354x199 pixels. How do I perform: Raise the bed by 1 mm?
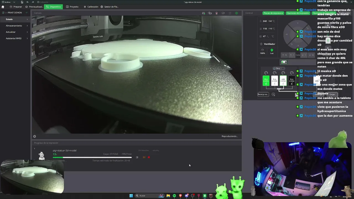click(x=291, y=55)
